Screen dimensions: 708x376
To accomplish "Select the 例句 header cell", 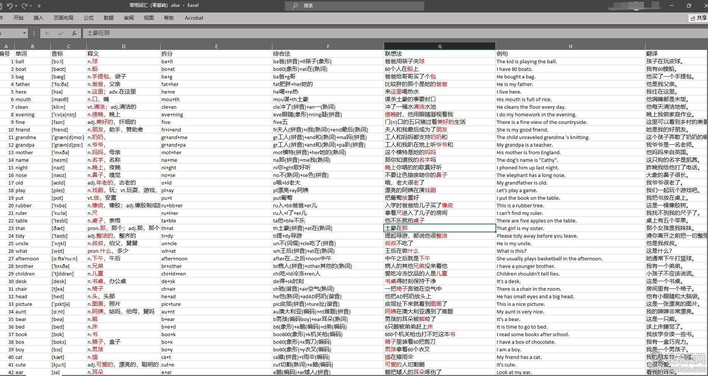I will coord(570,54).
